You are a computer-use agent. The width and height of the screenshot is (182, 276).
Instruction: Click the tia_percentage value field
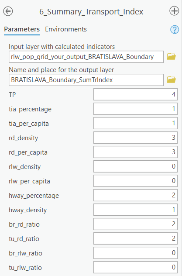coord(135,109)
